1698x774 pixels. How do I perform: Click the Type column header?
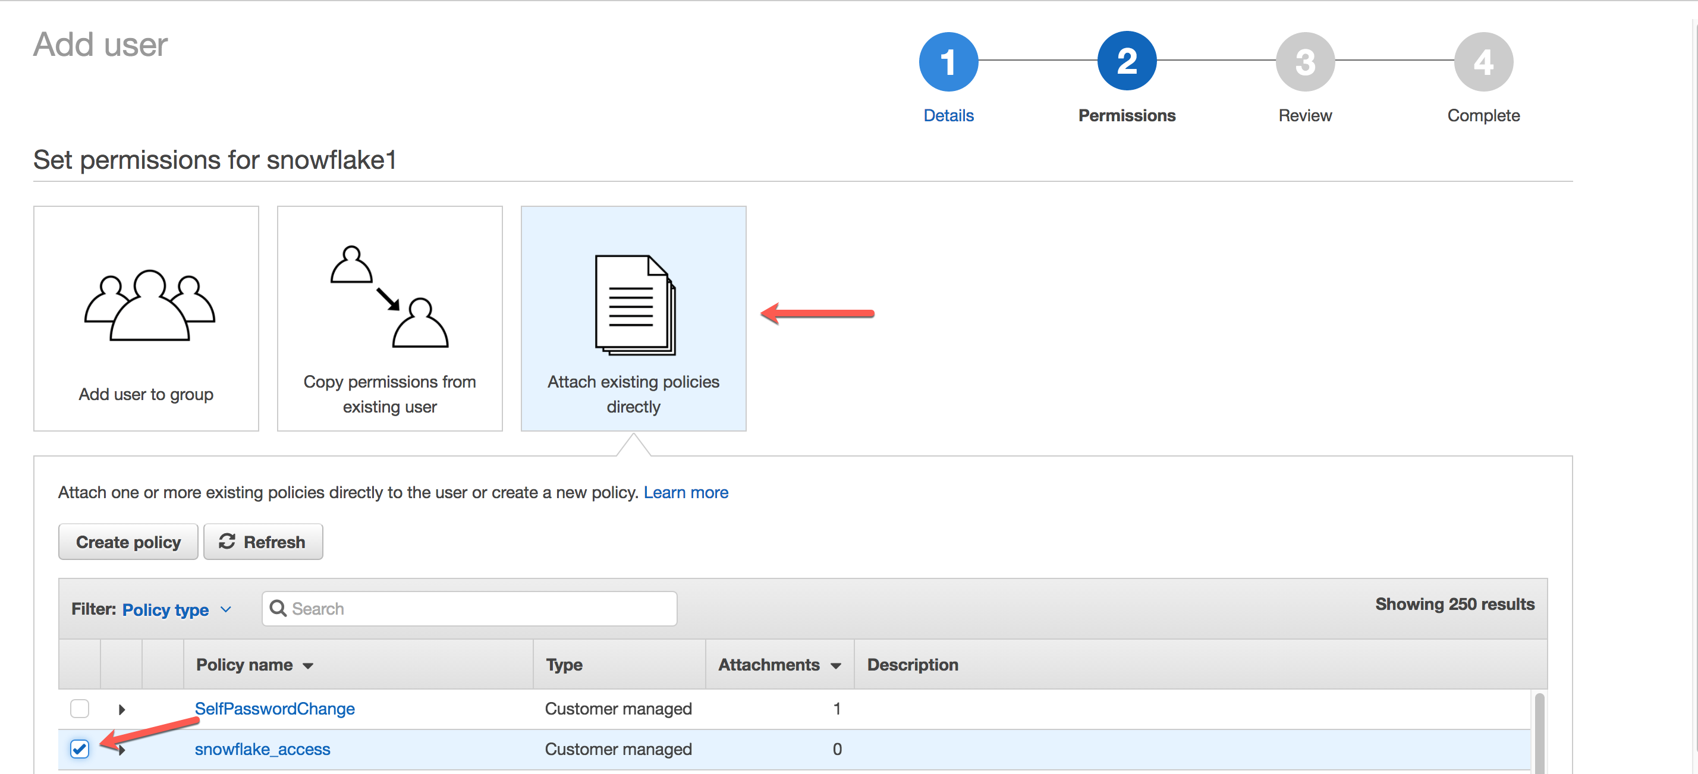click(564, 665)
